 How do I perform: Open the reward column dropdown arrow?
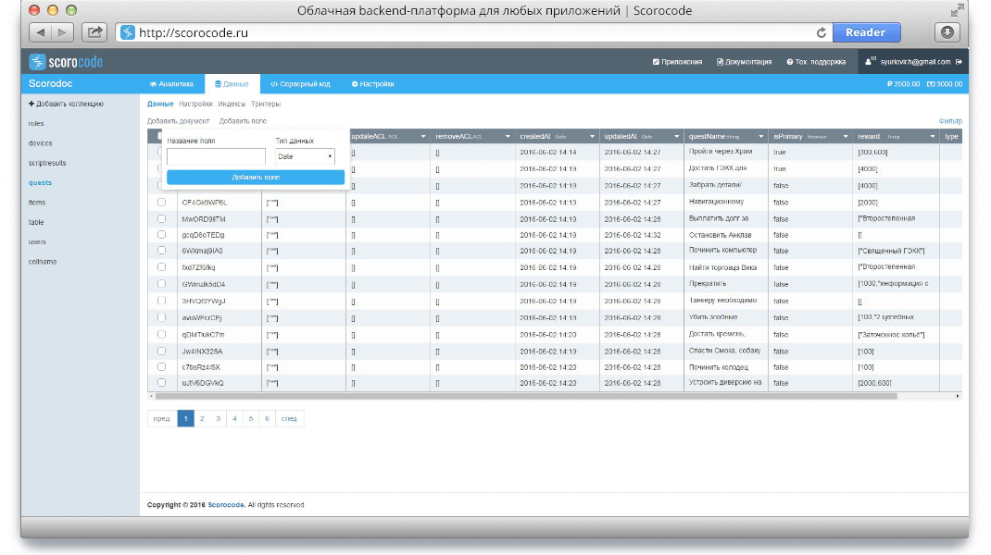(933, 136)
